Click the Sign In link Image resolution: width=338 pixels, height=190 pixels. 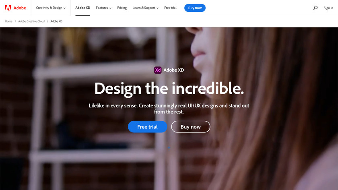328,8
